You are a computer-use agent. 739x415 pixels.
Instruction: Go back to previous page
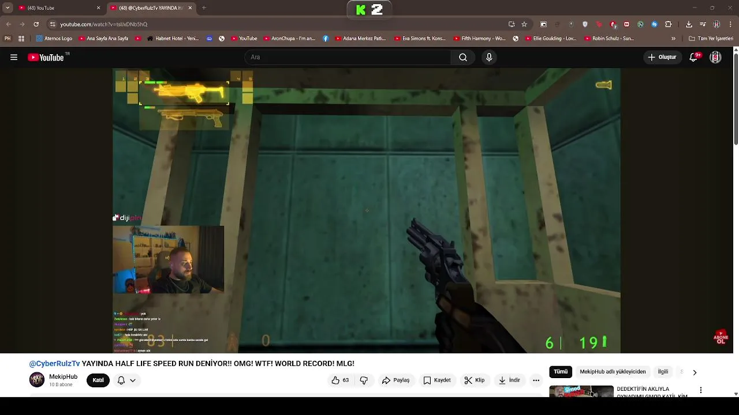[x=8, y=24]
